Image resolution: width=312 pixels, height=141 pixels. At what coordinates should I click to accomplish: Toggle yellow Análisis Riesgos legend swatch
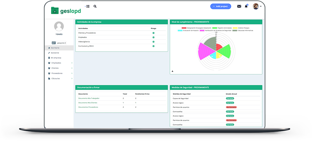(x=235, y=28)
